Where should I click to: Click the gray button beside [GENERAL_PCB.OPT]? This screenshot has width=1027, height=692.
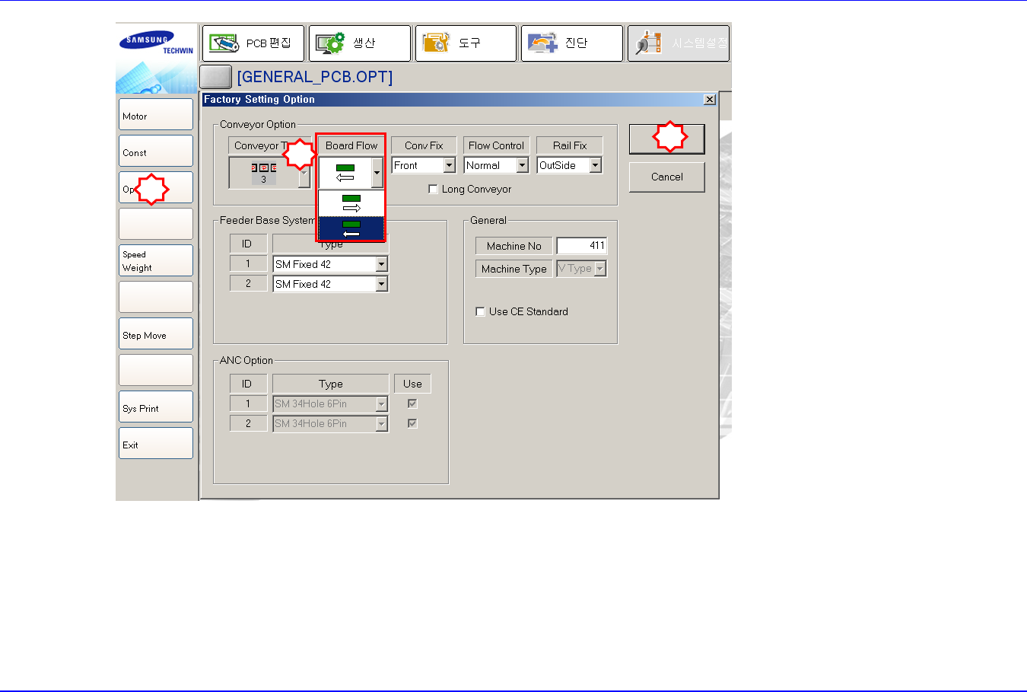(x=215, y=77)
